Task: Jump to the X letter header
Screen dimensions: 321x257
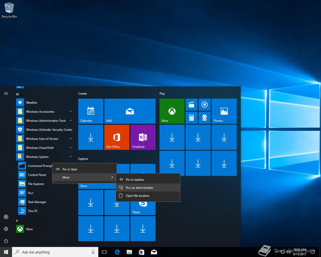Action: tap(17, 221)
